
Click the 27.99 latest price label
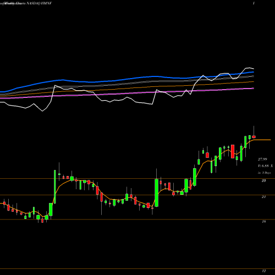point(262,159)
